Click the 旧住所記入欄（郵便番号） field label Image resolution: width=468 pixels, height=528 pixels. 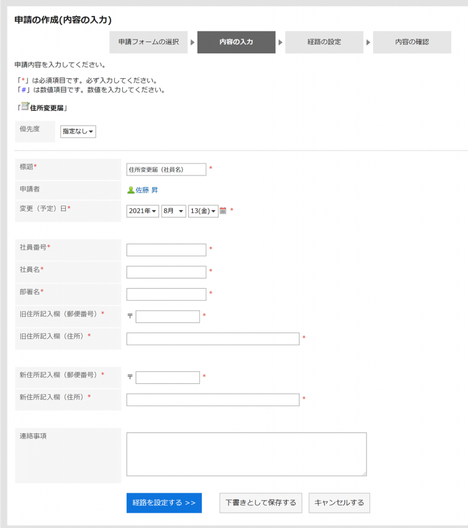(62, 314)
